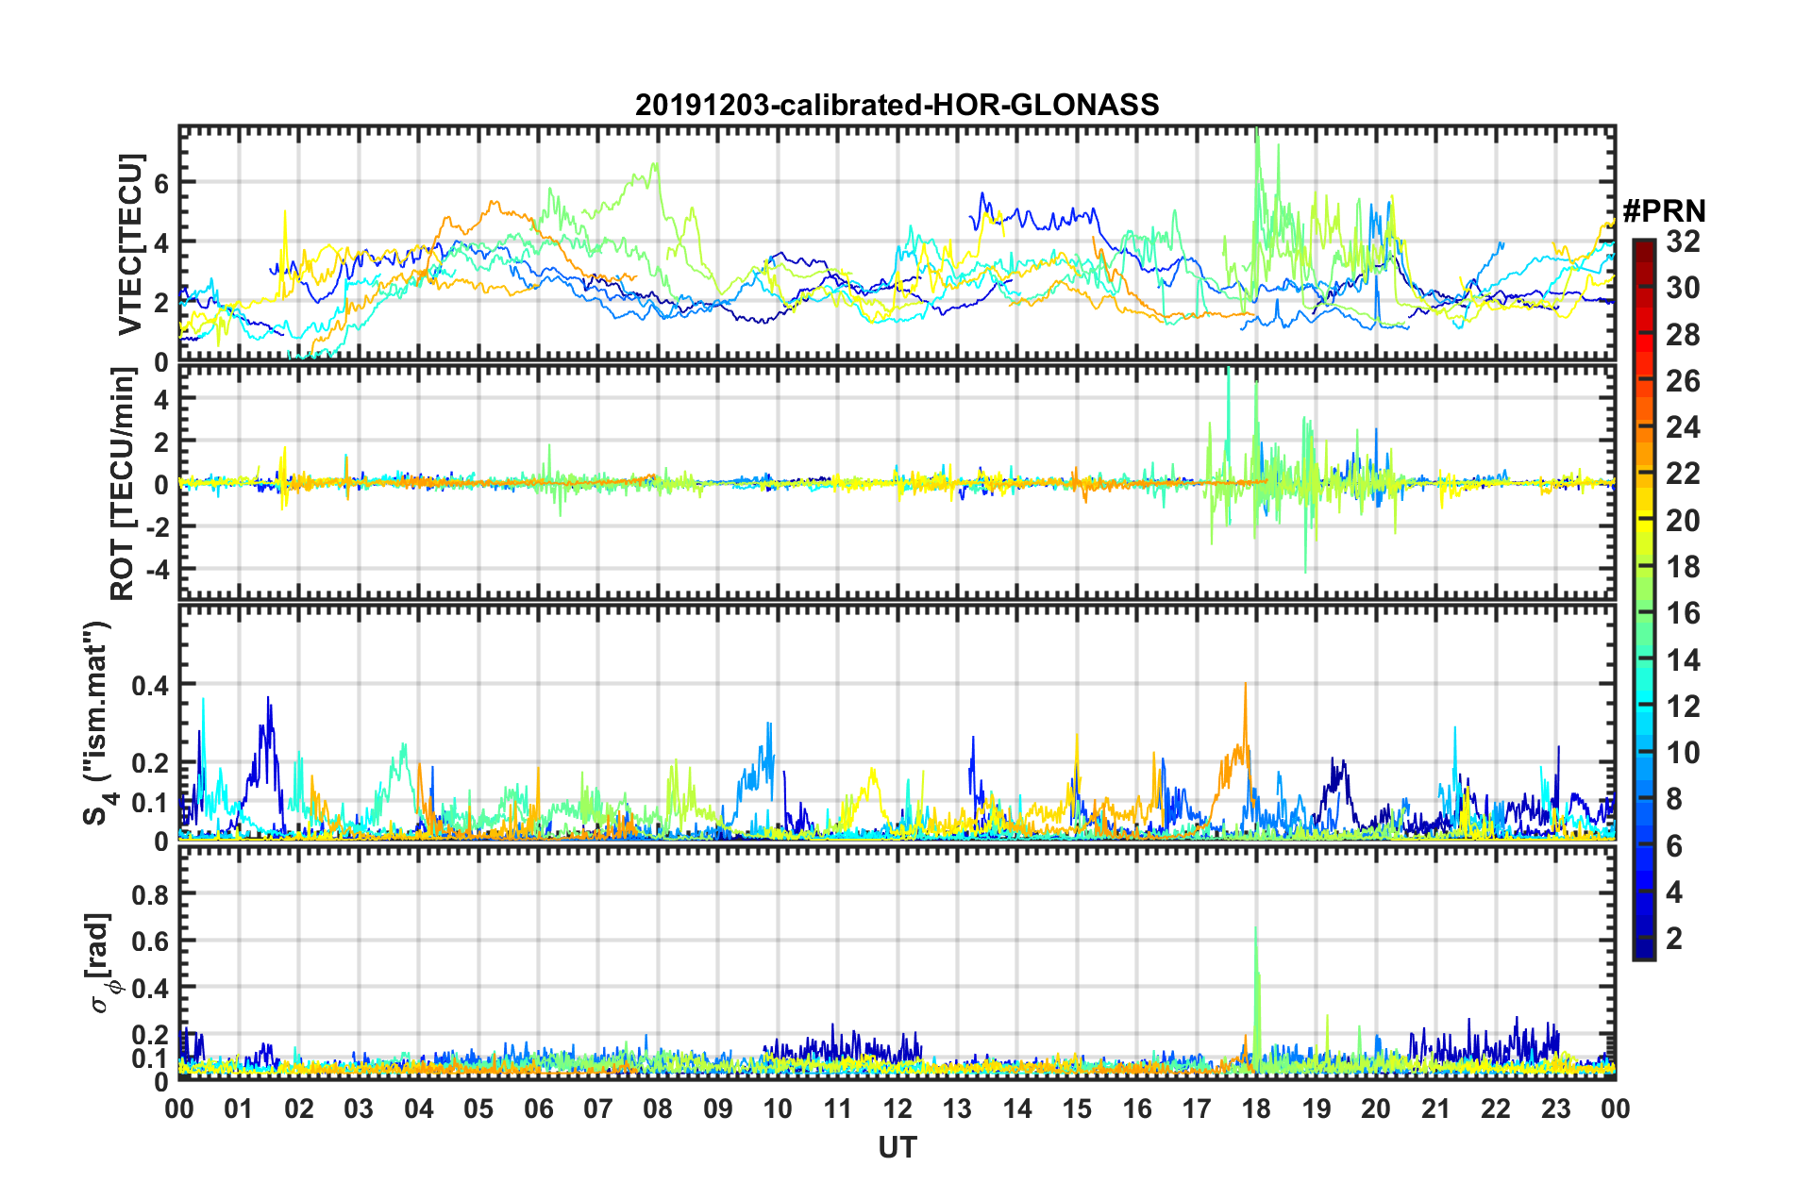Screen dimensions: 1795x1200
Task: Click the -4 tick on the ROT axis
Action: [x=157, y=570]
